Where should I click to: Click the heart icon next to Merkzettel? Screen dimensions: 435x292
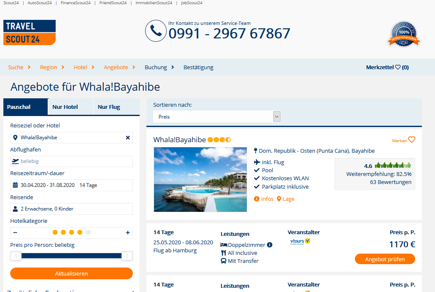point(398,67)
